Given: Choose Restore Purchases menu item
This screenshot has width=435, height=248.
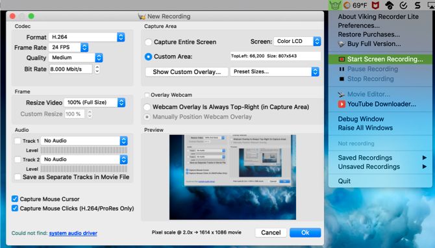Looking at the screenshot, I should [369, 34].
